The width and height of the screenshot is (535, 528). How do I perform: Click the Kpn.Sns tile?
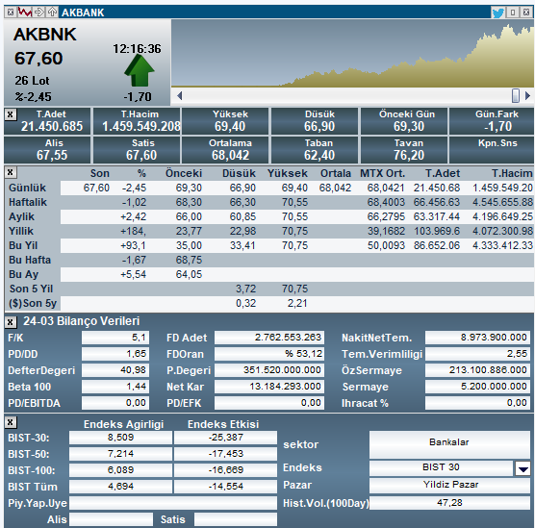click(492, 150)
